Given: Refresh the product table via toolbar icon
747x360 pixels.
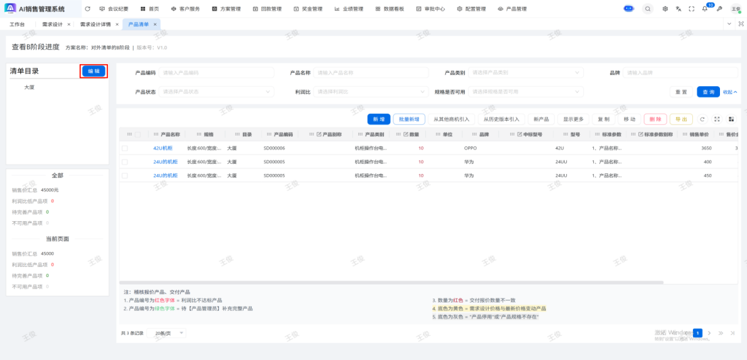Looking at the screenshot, I should pyautogui.click(x=702, y=119).
